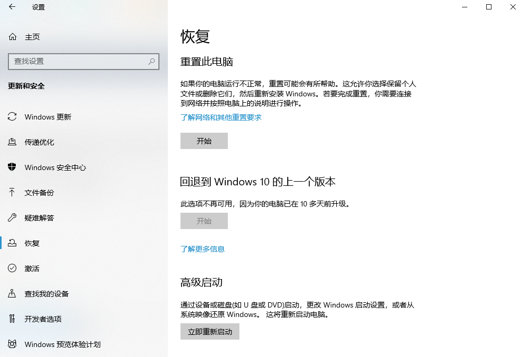Click 开始 under 重置此电脑
522x357 pixels.
(204, 141)
